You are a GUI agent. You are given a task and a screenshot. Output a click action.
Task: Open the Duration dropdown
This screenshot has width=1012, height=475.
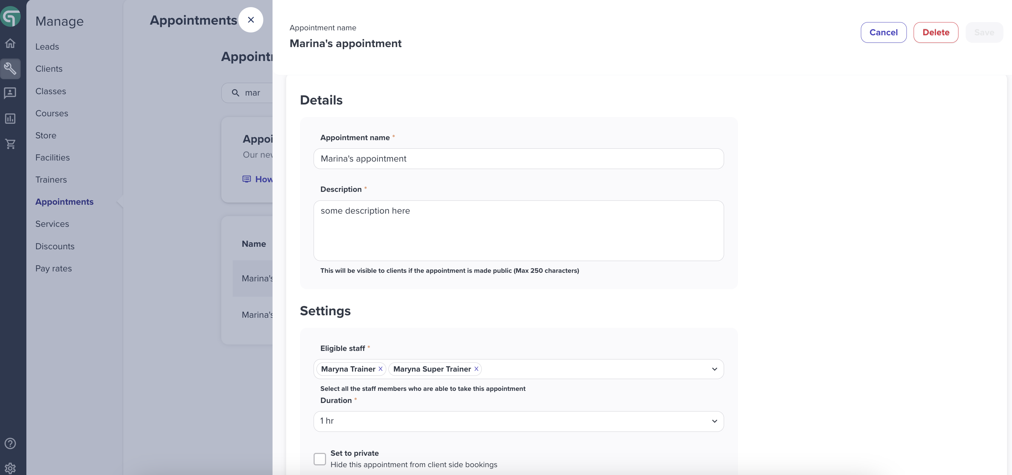(x=518, y=421)
